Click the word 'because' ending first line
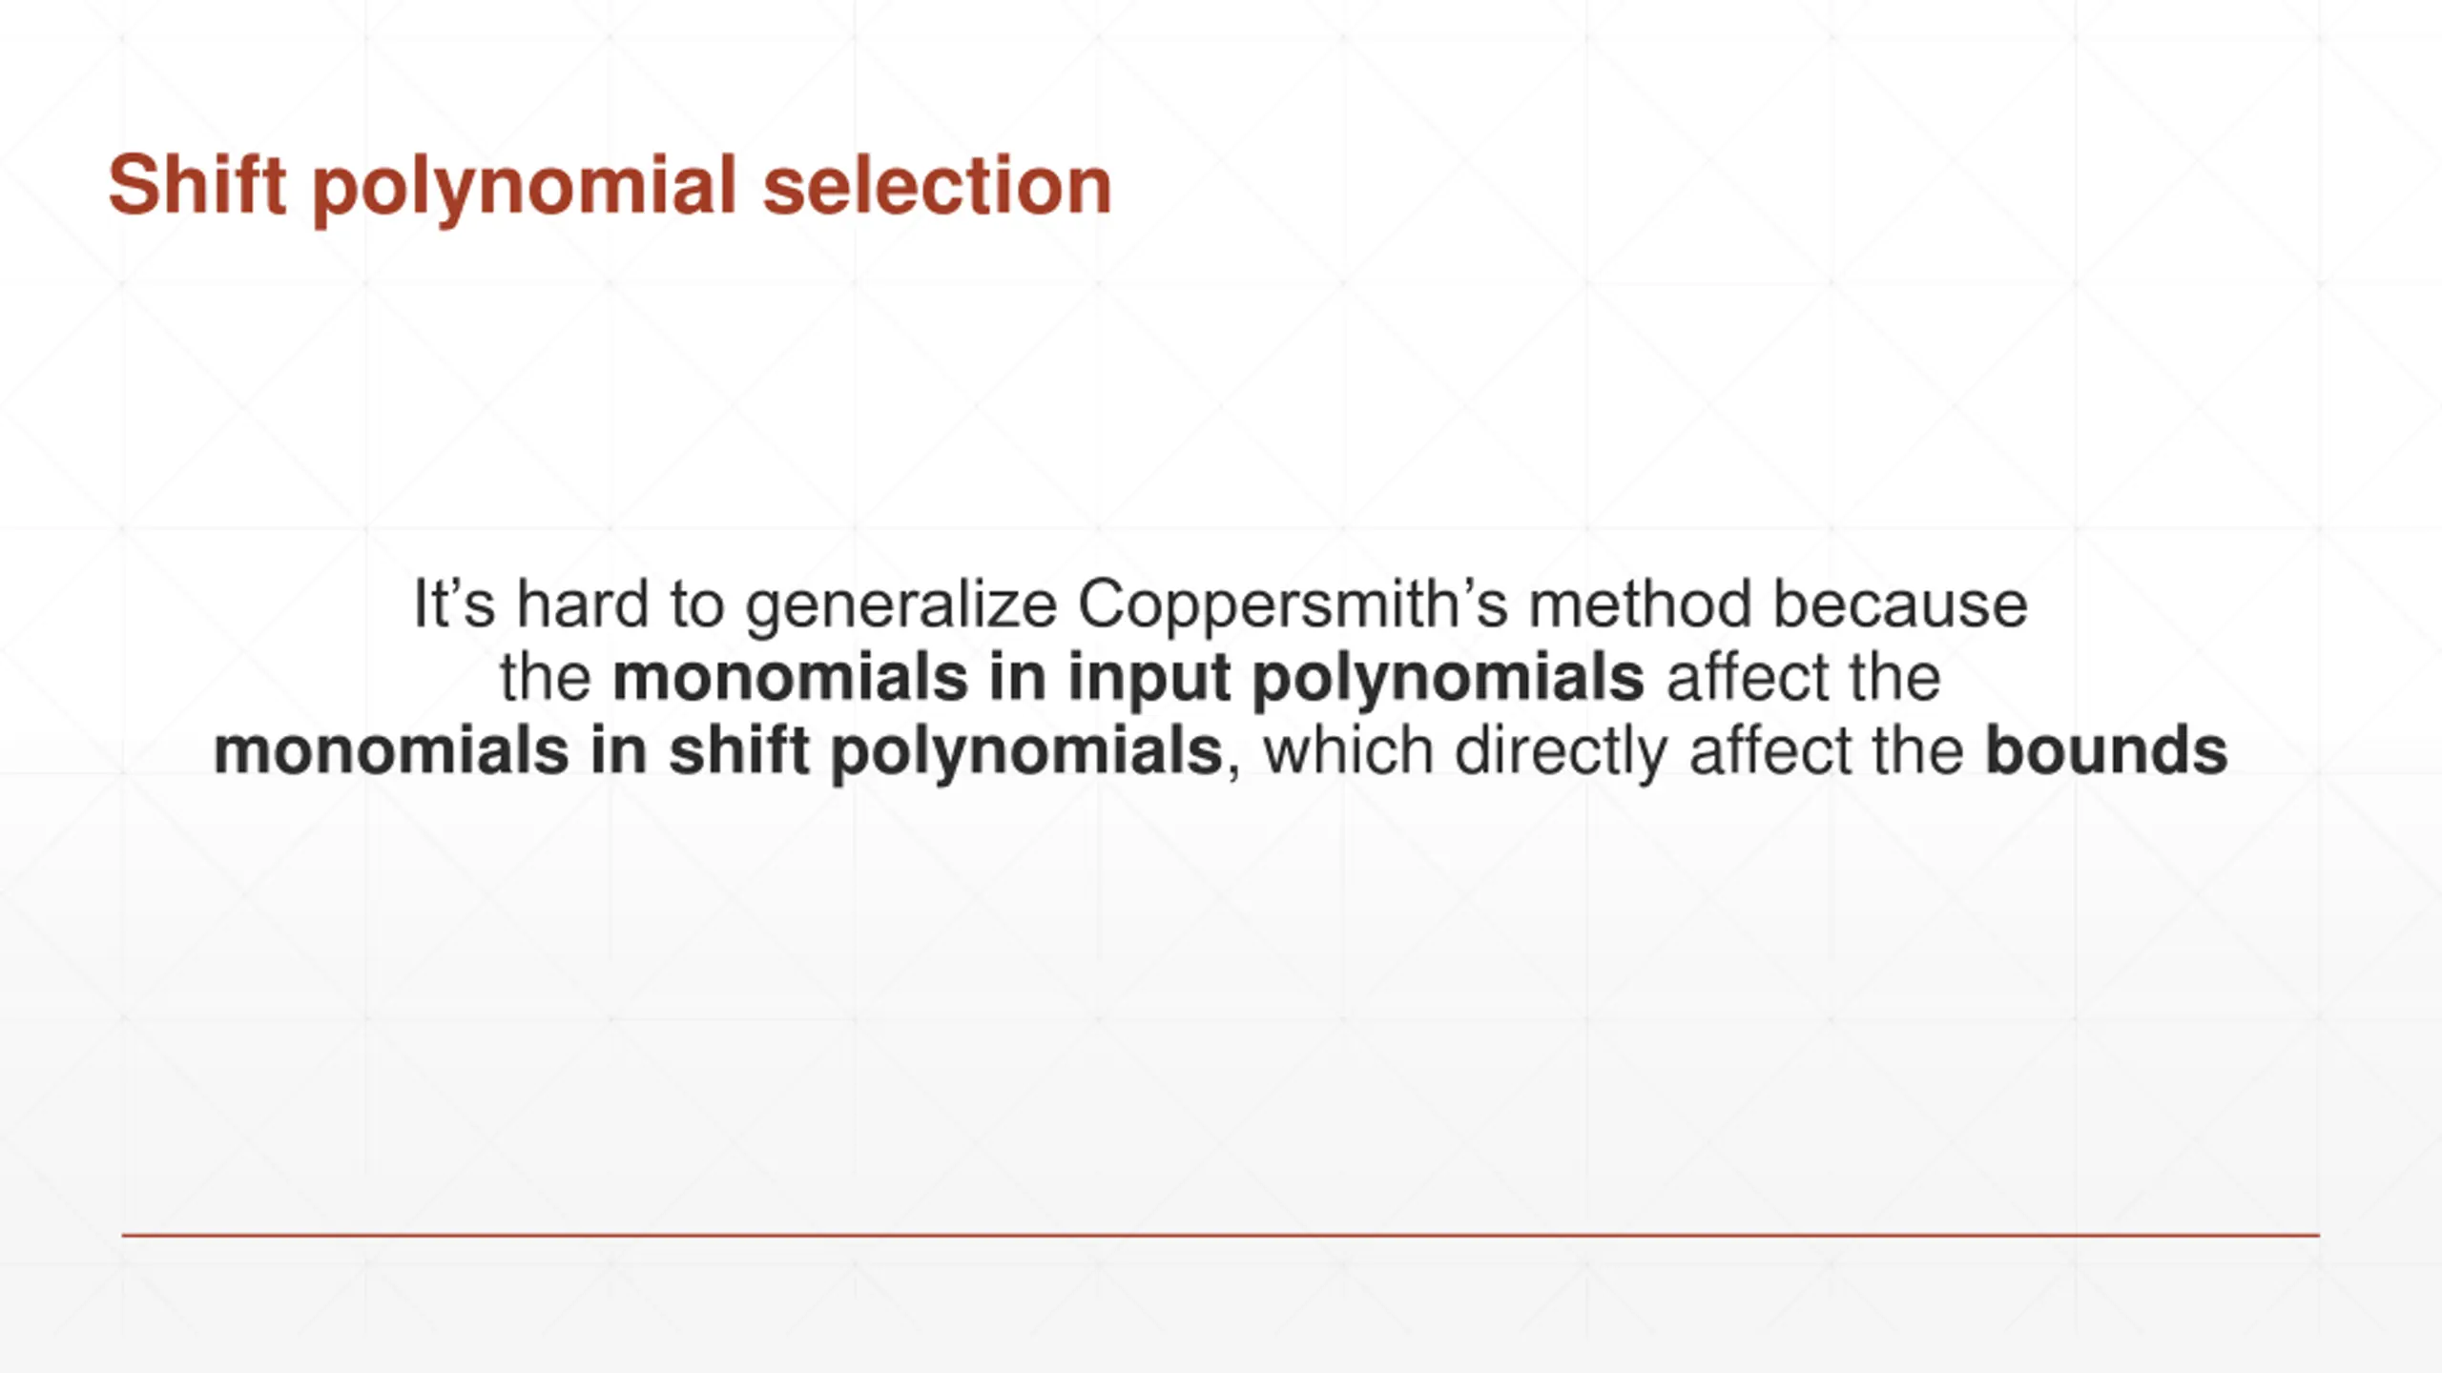Image resolution: width=2442 pixels, height=1373 pixels. [1899, 603]
